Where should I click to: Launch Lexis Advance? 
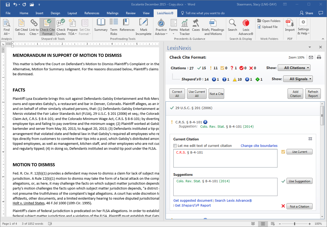click(246, 27)
